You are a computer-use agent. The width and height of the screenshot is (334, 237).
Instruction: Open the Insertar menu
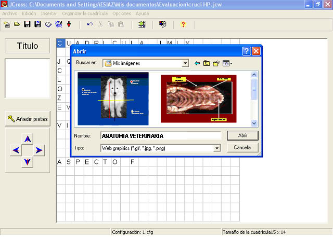(x=49, y=13)
